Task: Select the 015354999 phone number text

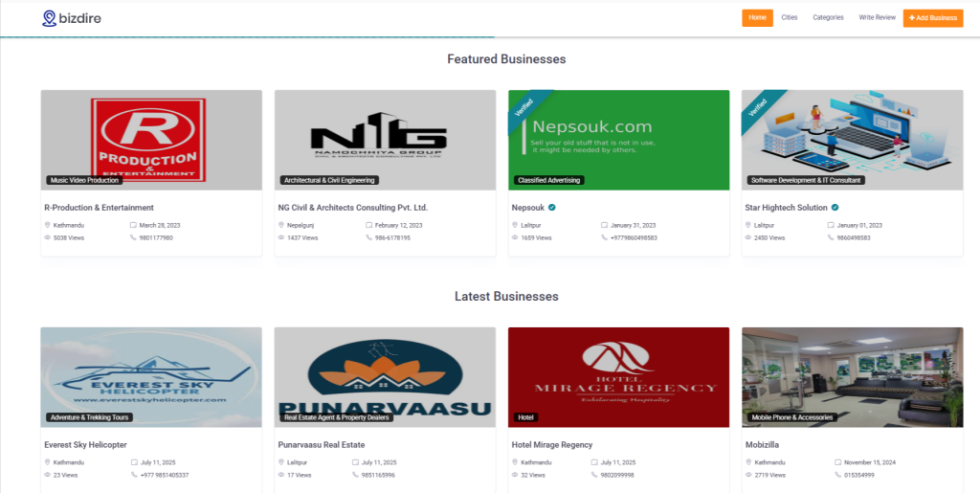Action: (x=859, y=476)
